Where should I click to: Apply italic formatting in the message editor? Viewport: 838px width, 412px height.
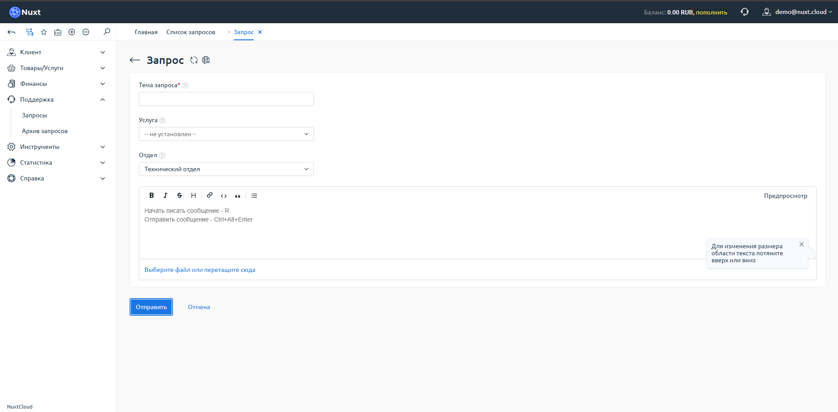pos(165,195)
